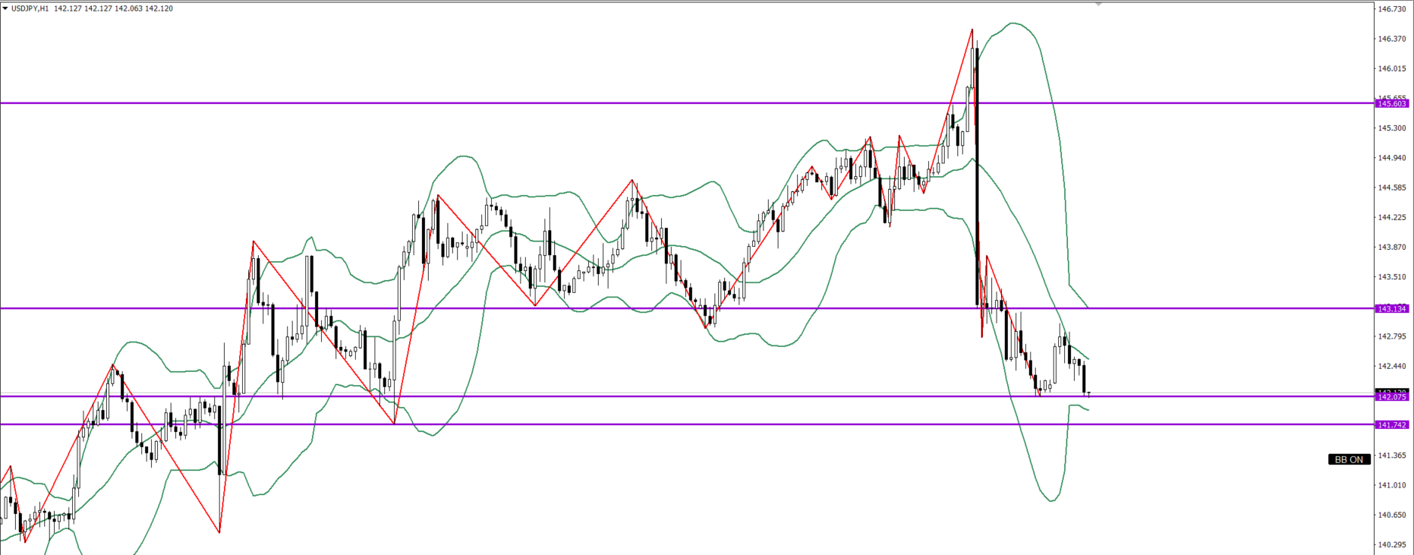Click the USDJPY,H1 chart title text

tap(30, 8)
